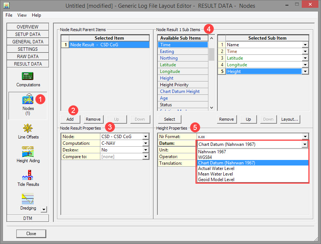Click the application icon in title bar
Image resolution: width=321 pixels, height=244 pixels.
click(x=6, y=6)
